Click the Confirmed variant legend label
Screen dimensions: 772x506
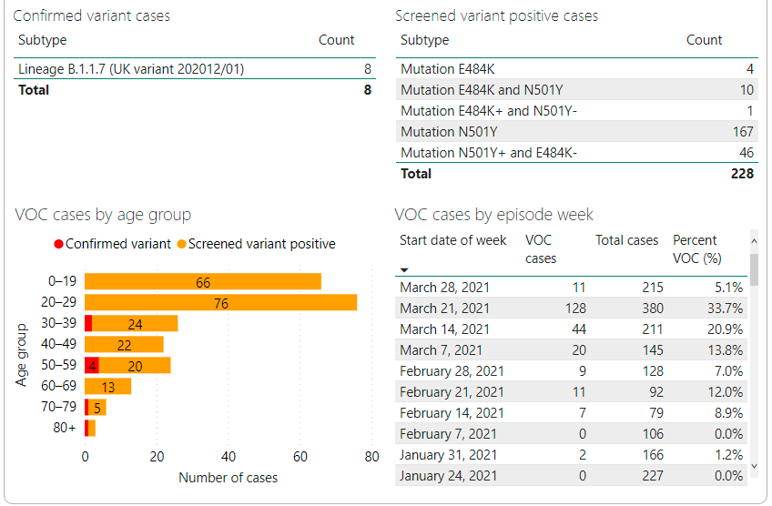click(118, 244)
